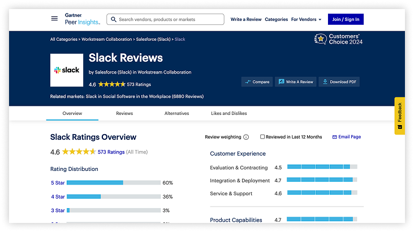Open Salesforce (Slack) breadcrumb link
Screen dimensions: 414x232
point(153,39)
